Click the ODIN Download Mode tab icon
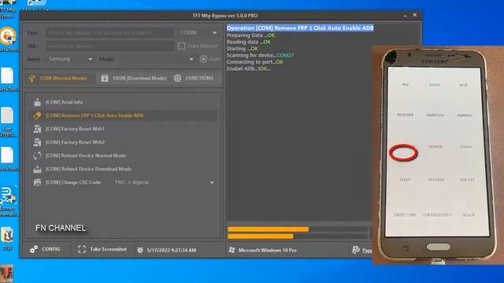The height and width of the screenshot is (283, 504). (x=105, y=79)
